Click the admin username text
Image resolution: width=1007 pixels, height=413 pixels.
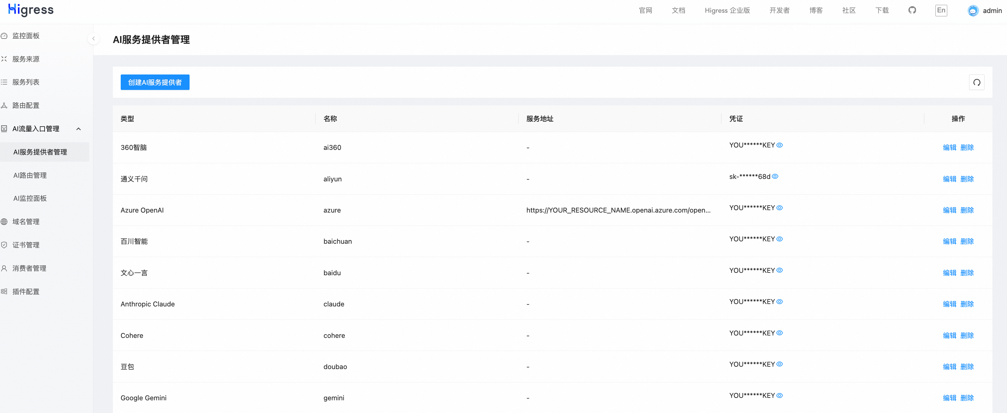992,11
